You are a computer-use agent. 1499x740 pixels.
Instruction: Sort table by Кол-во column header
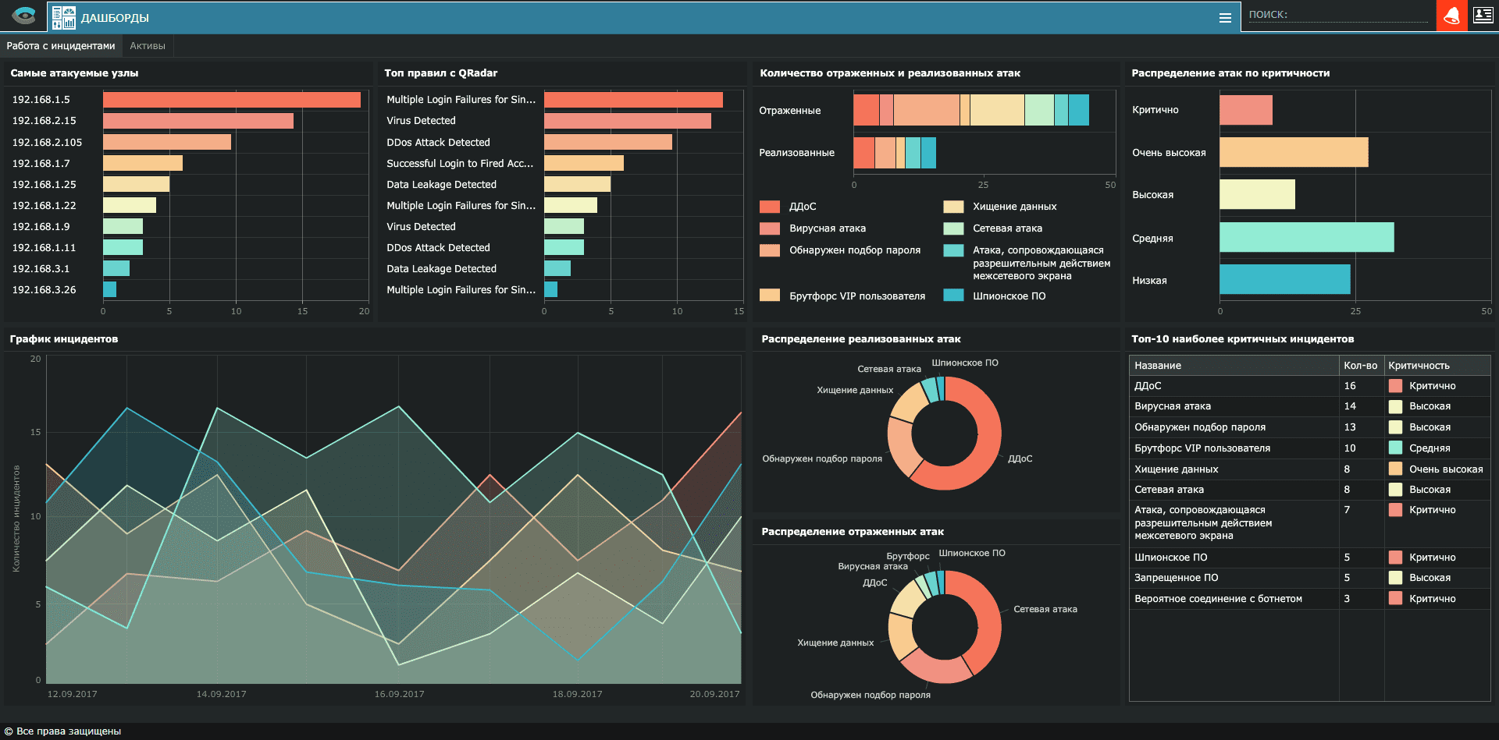pos(1361,365)
